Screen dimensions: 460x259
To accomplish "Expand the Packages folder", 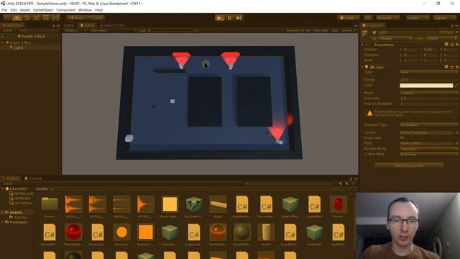I will (3, 222).
